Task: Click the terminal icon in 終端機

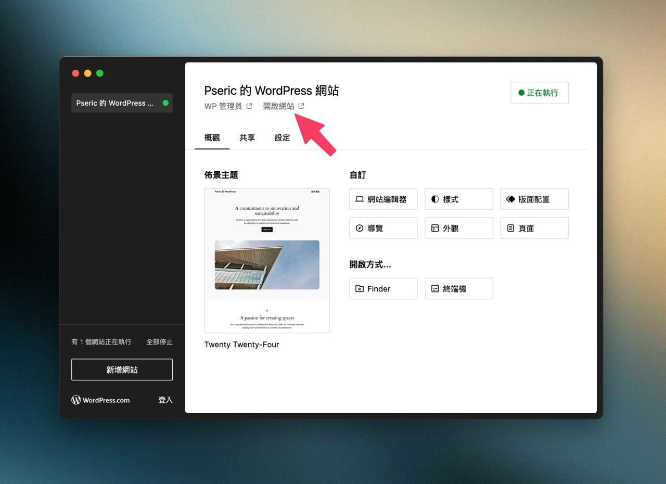Action: (x=435, y=289)
